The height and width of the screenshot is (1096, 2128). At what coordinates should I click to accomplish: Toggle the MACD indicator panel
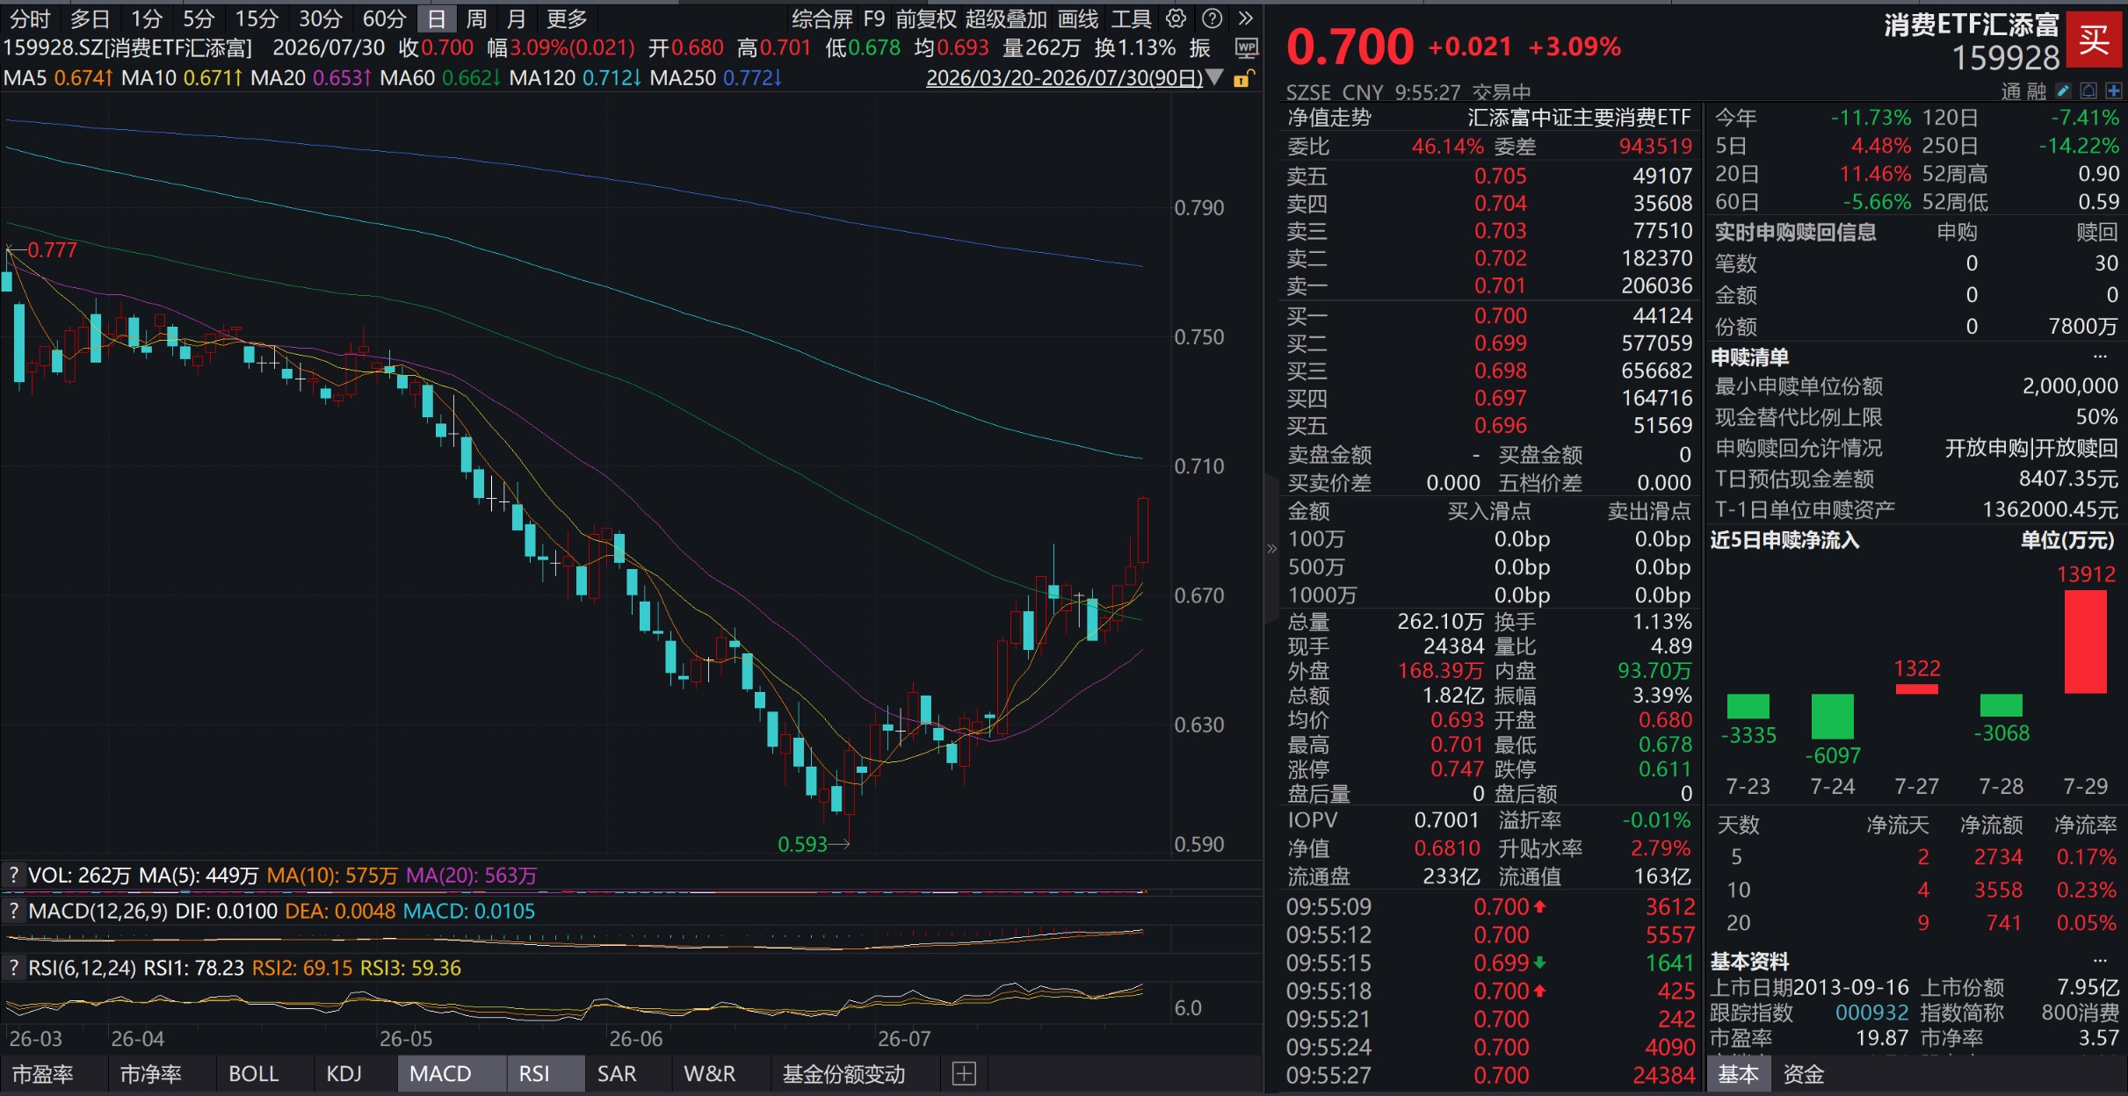point(440,1073)
